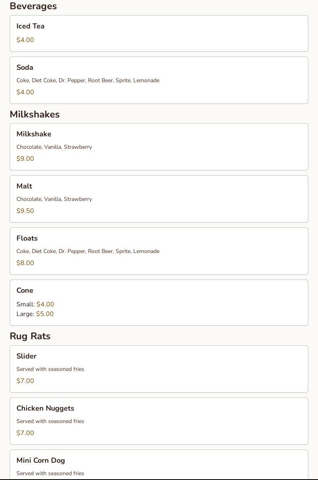Click the Cone Large $5.00 price
The height and width of the screenshot is (480, 318).
tap(45, 314)
